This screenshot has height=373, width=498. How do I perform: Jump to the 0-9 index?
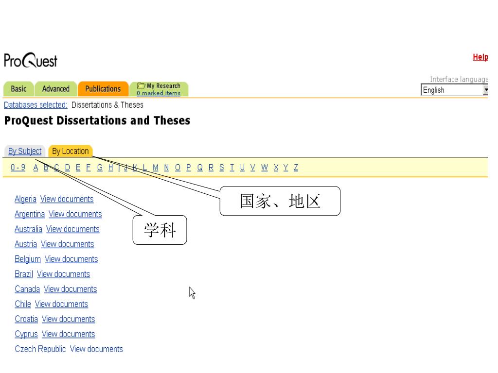[18, 168]
